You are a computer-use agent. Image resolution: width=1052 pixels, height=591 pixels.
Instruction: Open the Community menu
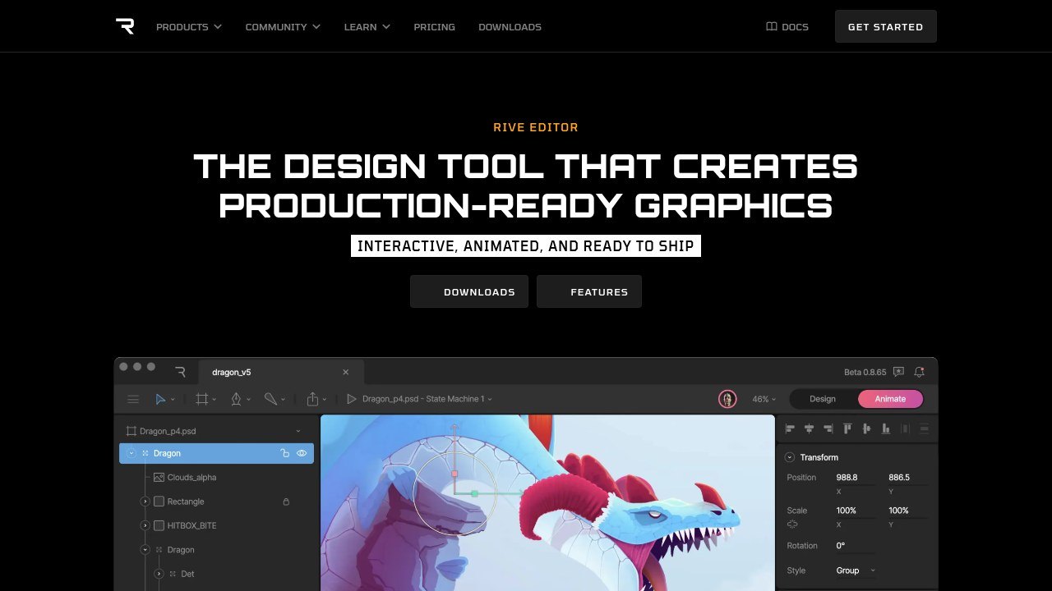pyautogui.click(x=283, y=27)
